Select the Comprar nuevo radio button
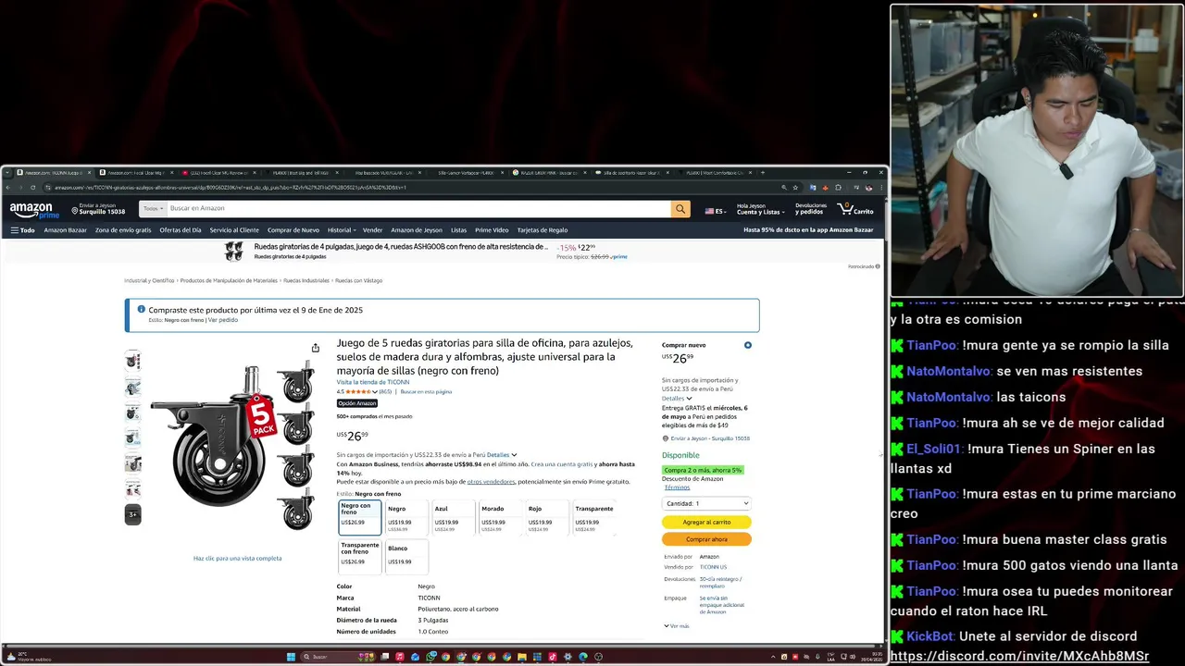The image size is (1185, 666). point(748,345)
